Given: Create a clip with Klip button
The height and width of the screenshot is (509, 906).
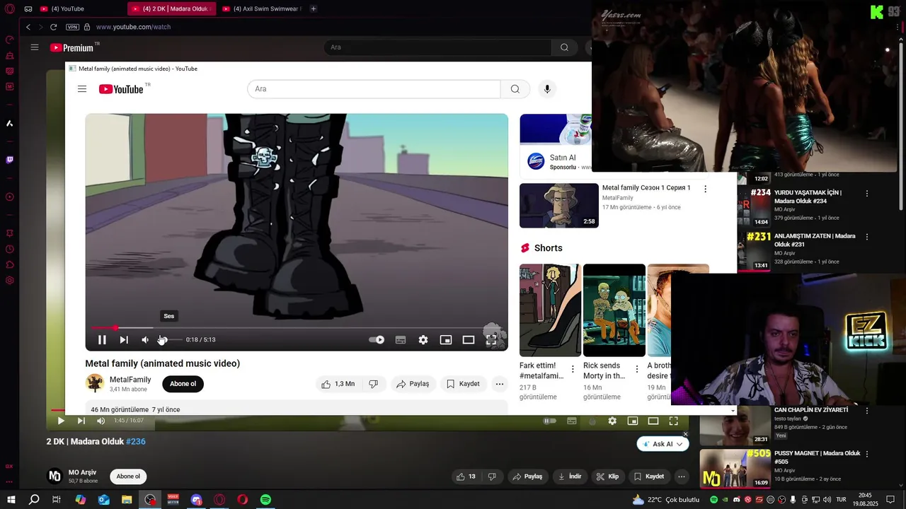Looking at the screenshot, I should pos(608,476).
